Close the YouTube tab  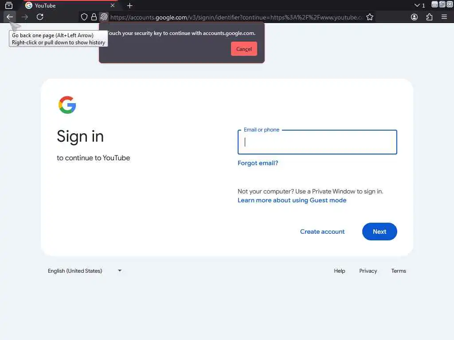click(x=113, y=5)
